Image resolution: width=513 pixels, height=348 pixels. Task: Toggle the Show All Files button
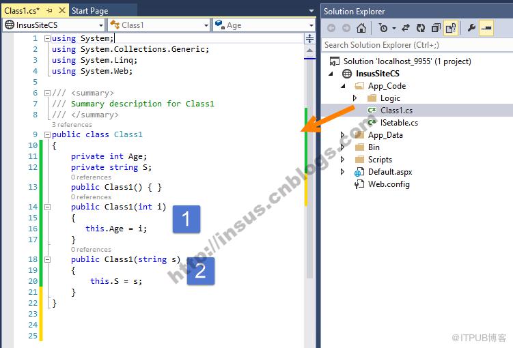pyautogui.click(x=451, y=28)
